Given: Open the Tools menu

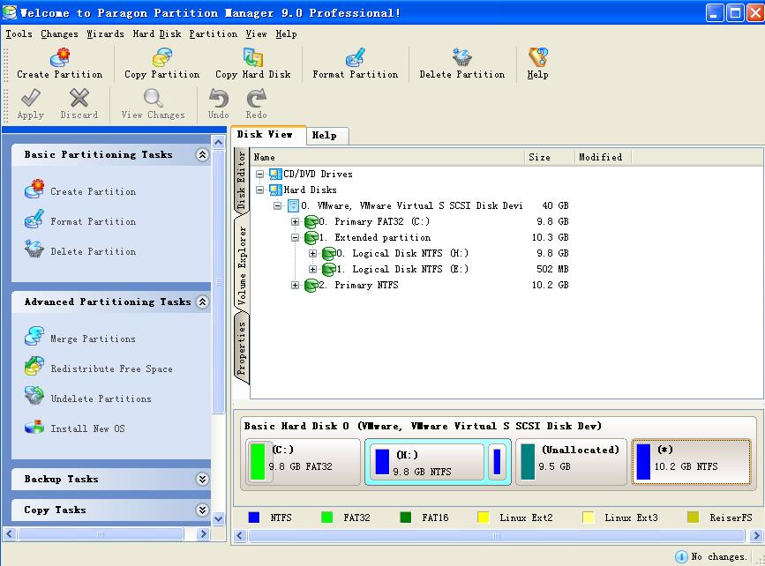Looking at the screenshot, I should click(19, 34).
